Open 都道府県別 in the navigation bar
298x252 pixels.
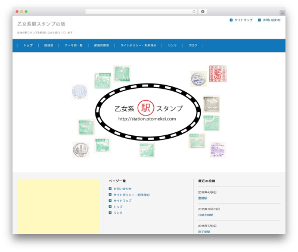pyautogui.click(x=101, y=45)
